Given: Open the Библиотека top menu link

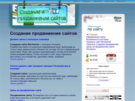Looking at the screenshot, I should tap(98, 1).
